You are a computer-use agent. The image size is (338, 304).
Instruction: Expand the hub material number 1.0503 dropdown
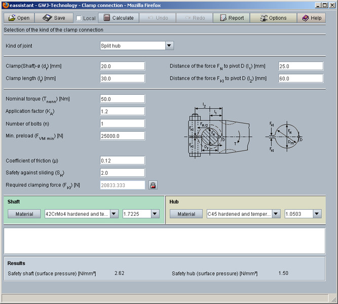pyautogui.click(x=317, y=214)
